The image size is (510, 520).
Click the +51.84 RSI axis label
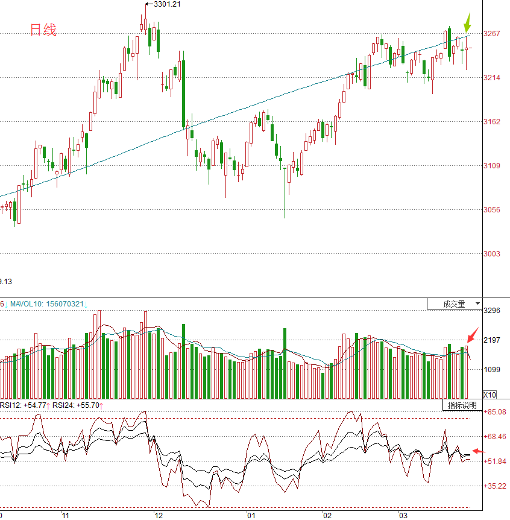495,461
